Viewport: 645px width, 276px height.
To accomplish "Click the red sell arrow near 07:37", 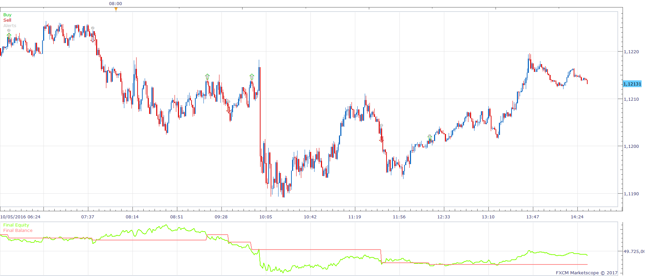I will 93,40.
